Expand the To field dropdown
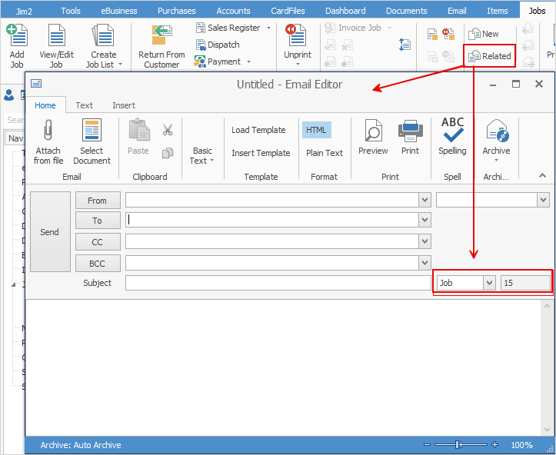The width and height of the screenshot is (556, 455). (x=424, y=220)
